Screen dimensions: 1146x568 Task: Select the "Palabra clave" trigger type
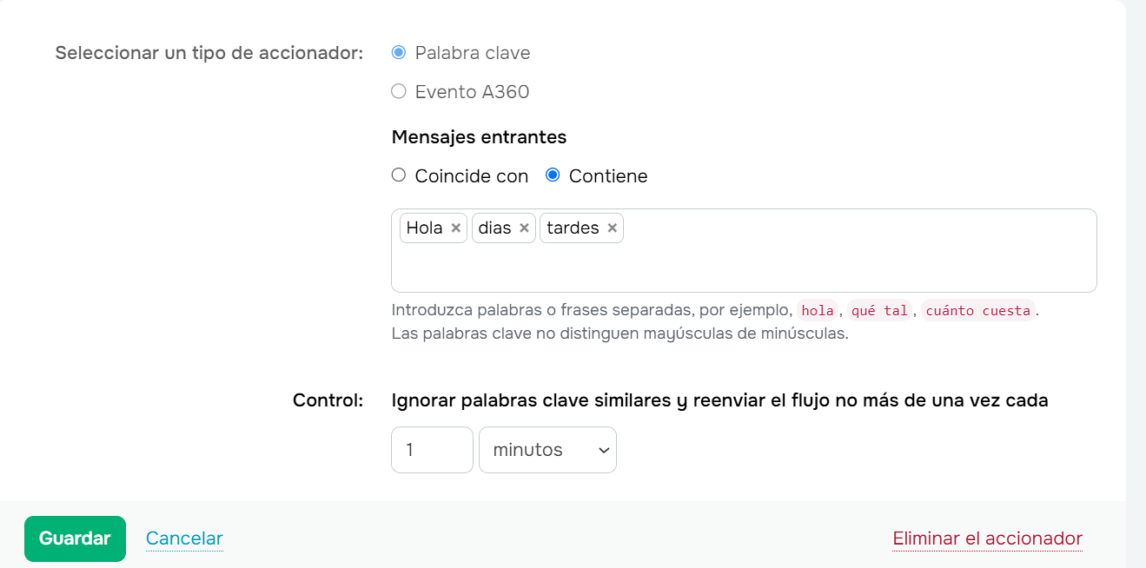[x=399, y=52]
